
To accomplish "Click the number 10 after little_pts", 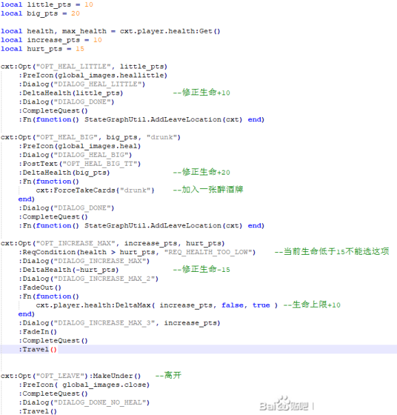I will pyautogui.click(x=88, y=5).
